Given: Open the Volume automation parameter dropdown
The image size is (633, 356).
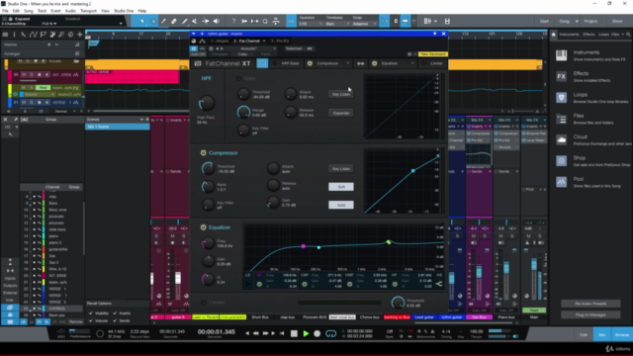Looking at the screenshot, I should coord(39,94).
